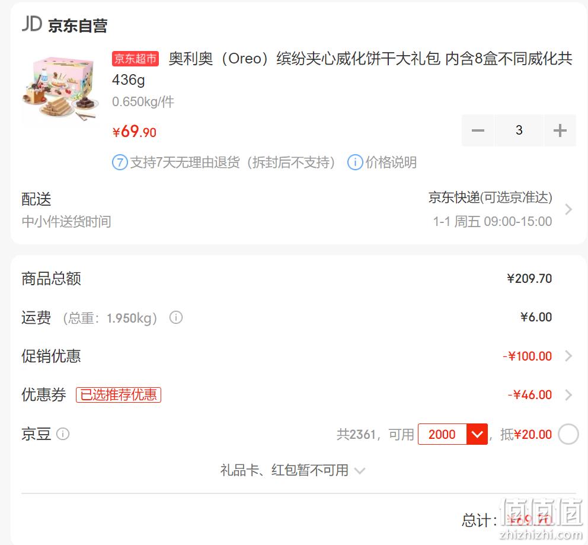Click the 7-day return policy icon
This screenshot has height=545, width=588.
point(120,162)
